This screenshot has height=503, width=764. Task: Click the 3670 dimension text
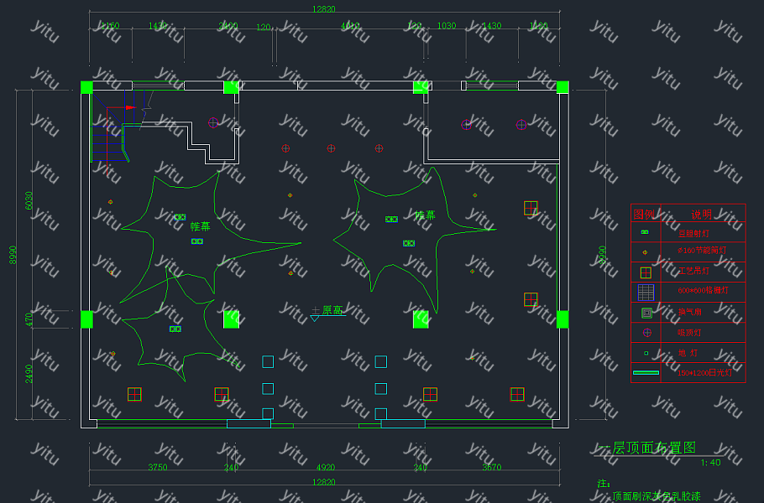(492, 467)
